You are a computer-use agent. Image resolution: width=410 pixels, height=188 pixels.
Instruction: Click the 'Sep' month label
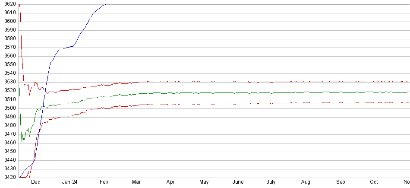pyautogui.click(x=341, y=182)
